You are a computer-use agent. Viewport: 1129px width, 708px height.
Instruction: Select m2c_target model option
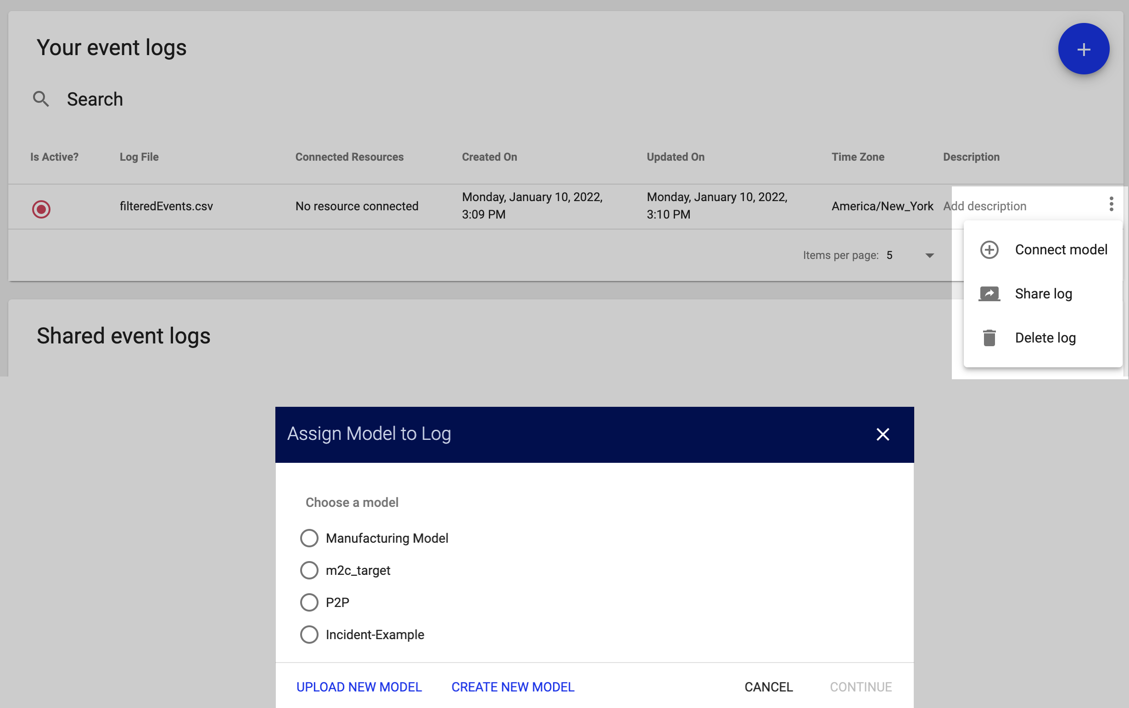point(310,569)
